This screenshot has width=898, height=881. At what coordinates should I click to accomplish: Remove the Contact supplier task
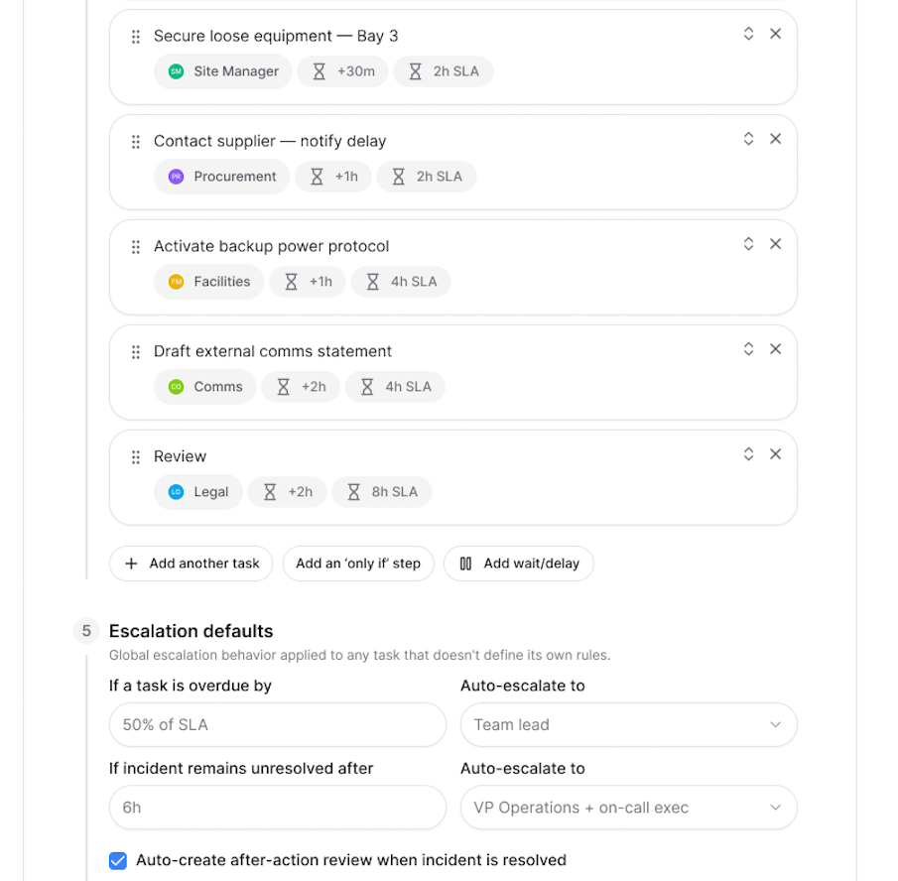(x=775, y=139)
